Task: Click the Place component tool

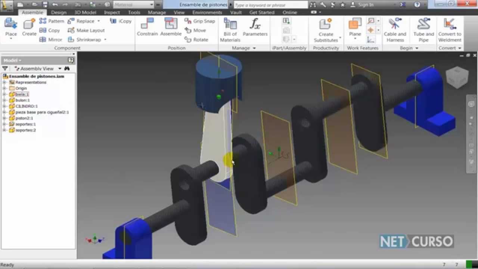Action: coord(11,28)
